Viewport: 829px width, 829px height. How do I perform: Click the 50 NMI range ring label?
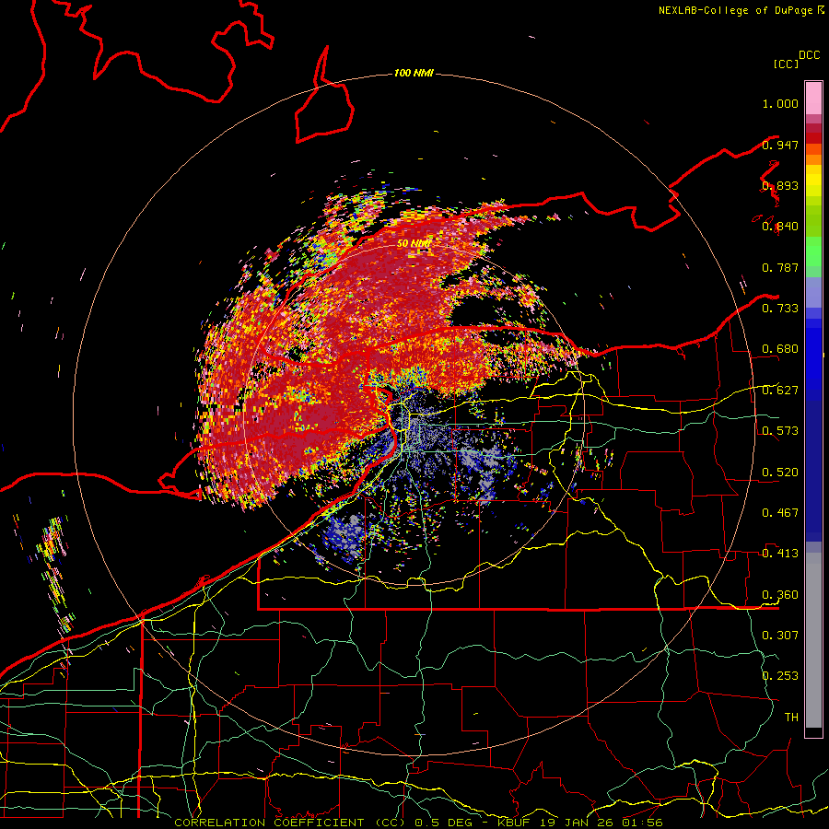pyautogui.click(x=414, y=243)
